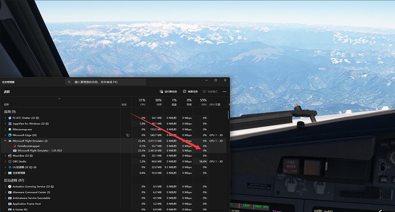
Task: Click the OBS Studio process icon
Action: coord(10,162)
